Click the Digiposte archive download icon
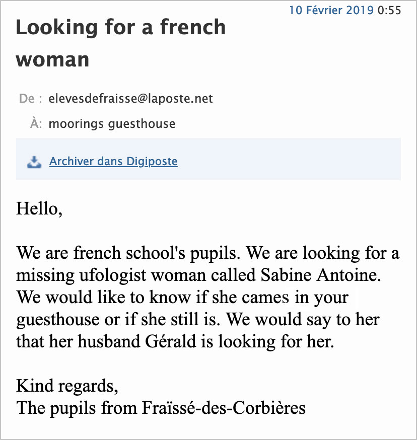Viewport: 417px width, 440px height. (34, 162)
